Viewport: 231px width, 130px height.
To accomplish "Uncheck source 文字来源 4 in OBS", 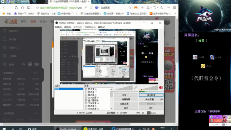I will pos(86,103).
